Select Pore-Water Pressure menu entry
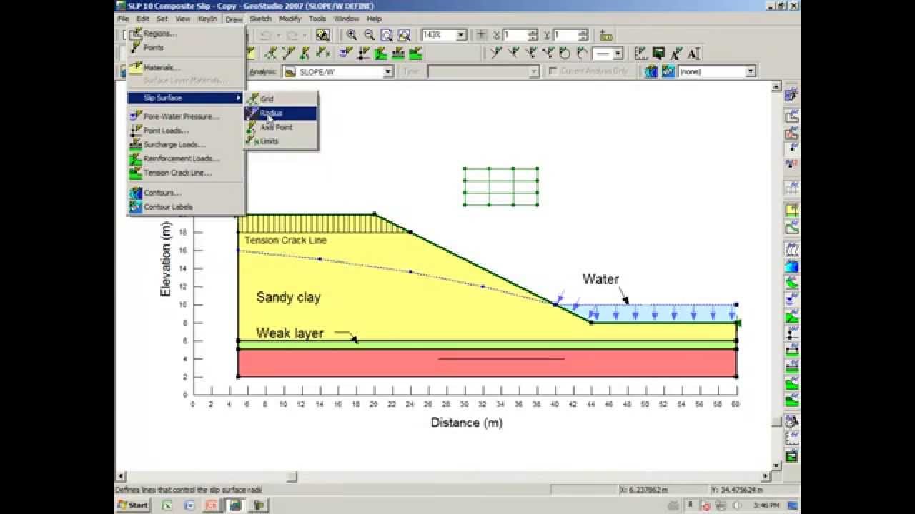Viewport: 915px width, 514px height. (186, 116)
